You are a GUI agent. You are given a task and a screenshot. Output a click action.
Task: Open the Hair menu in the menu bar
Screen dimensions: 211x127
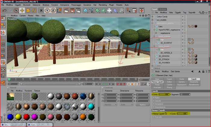click(95, 5)
